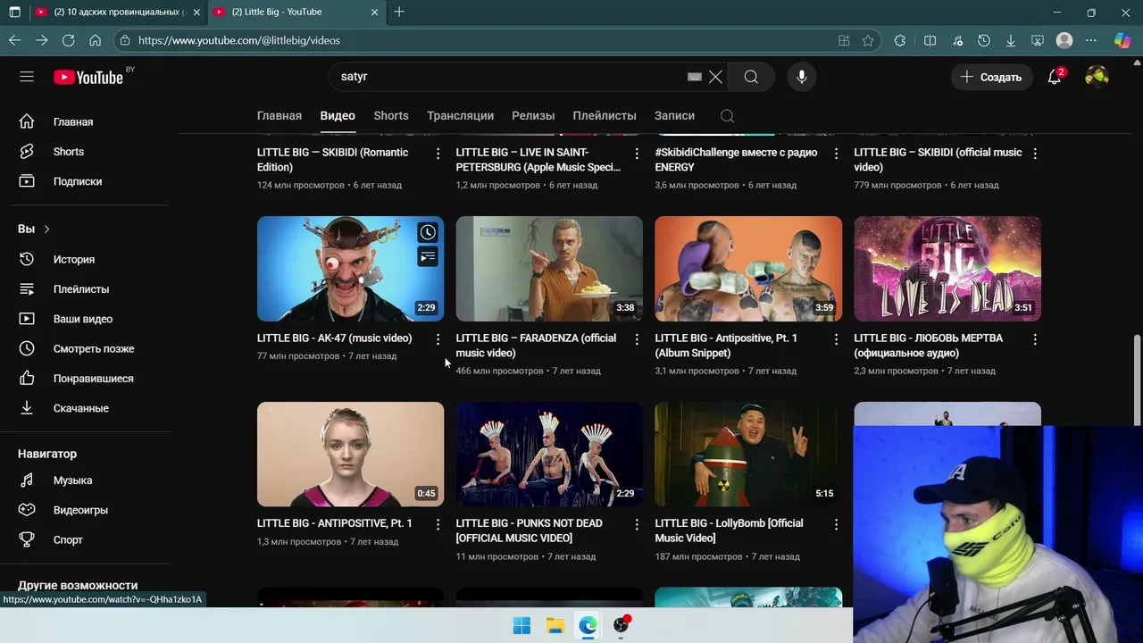The image size is (1143, 643).
Task: Clear the search box with X icon
Action: pyautogui.click(x=715, y=77)
